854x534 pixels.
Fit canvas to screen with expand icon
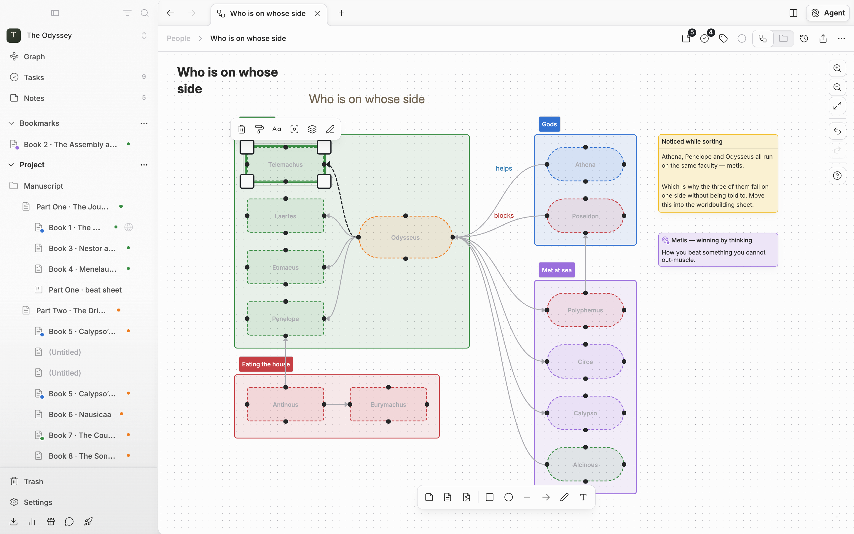tap(837, 106)
